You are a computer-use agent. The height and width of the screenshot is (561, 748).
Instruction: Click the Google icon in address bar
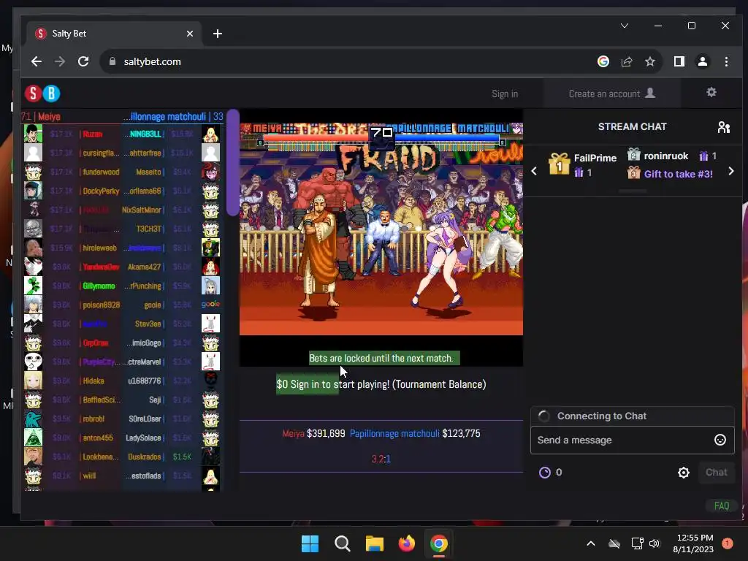[603, 61]
